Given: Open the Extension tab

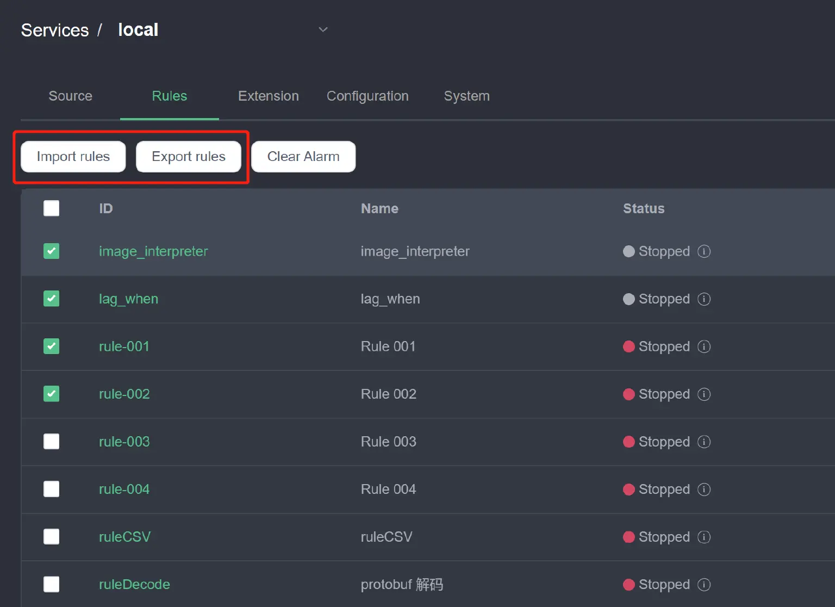Looking at the screenshot, I should [x=269, y=96].
